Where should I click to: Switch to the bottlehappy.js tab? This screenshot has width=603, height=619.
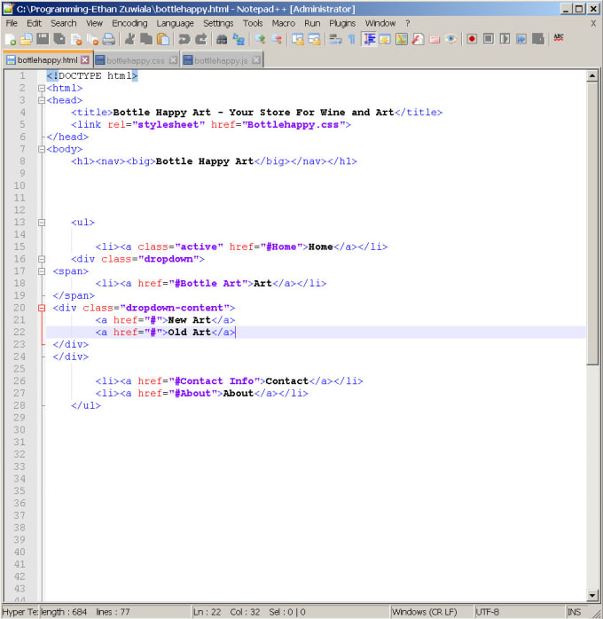221,61
